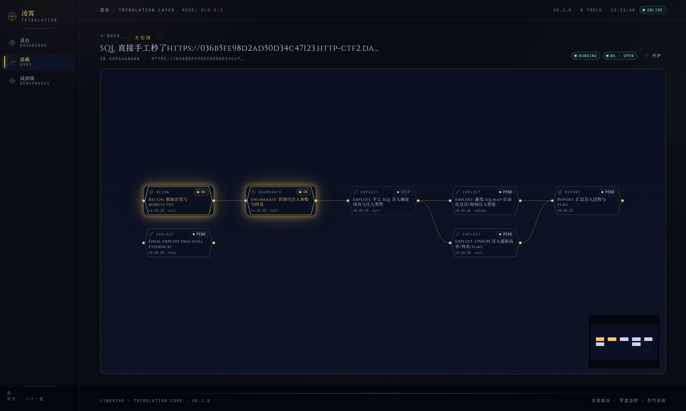Image resolution: width=686 pixels, height=411 pixels.
Task: Click the SKIP badge on Exploit node
Action: (403, 192)
